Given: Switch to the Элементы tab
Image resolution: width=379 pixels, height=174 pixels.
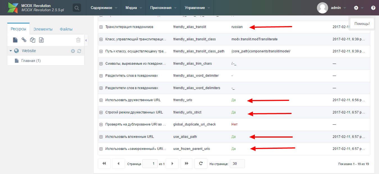Looking at the screenshot, I should point(43,29).
